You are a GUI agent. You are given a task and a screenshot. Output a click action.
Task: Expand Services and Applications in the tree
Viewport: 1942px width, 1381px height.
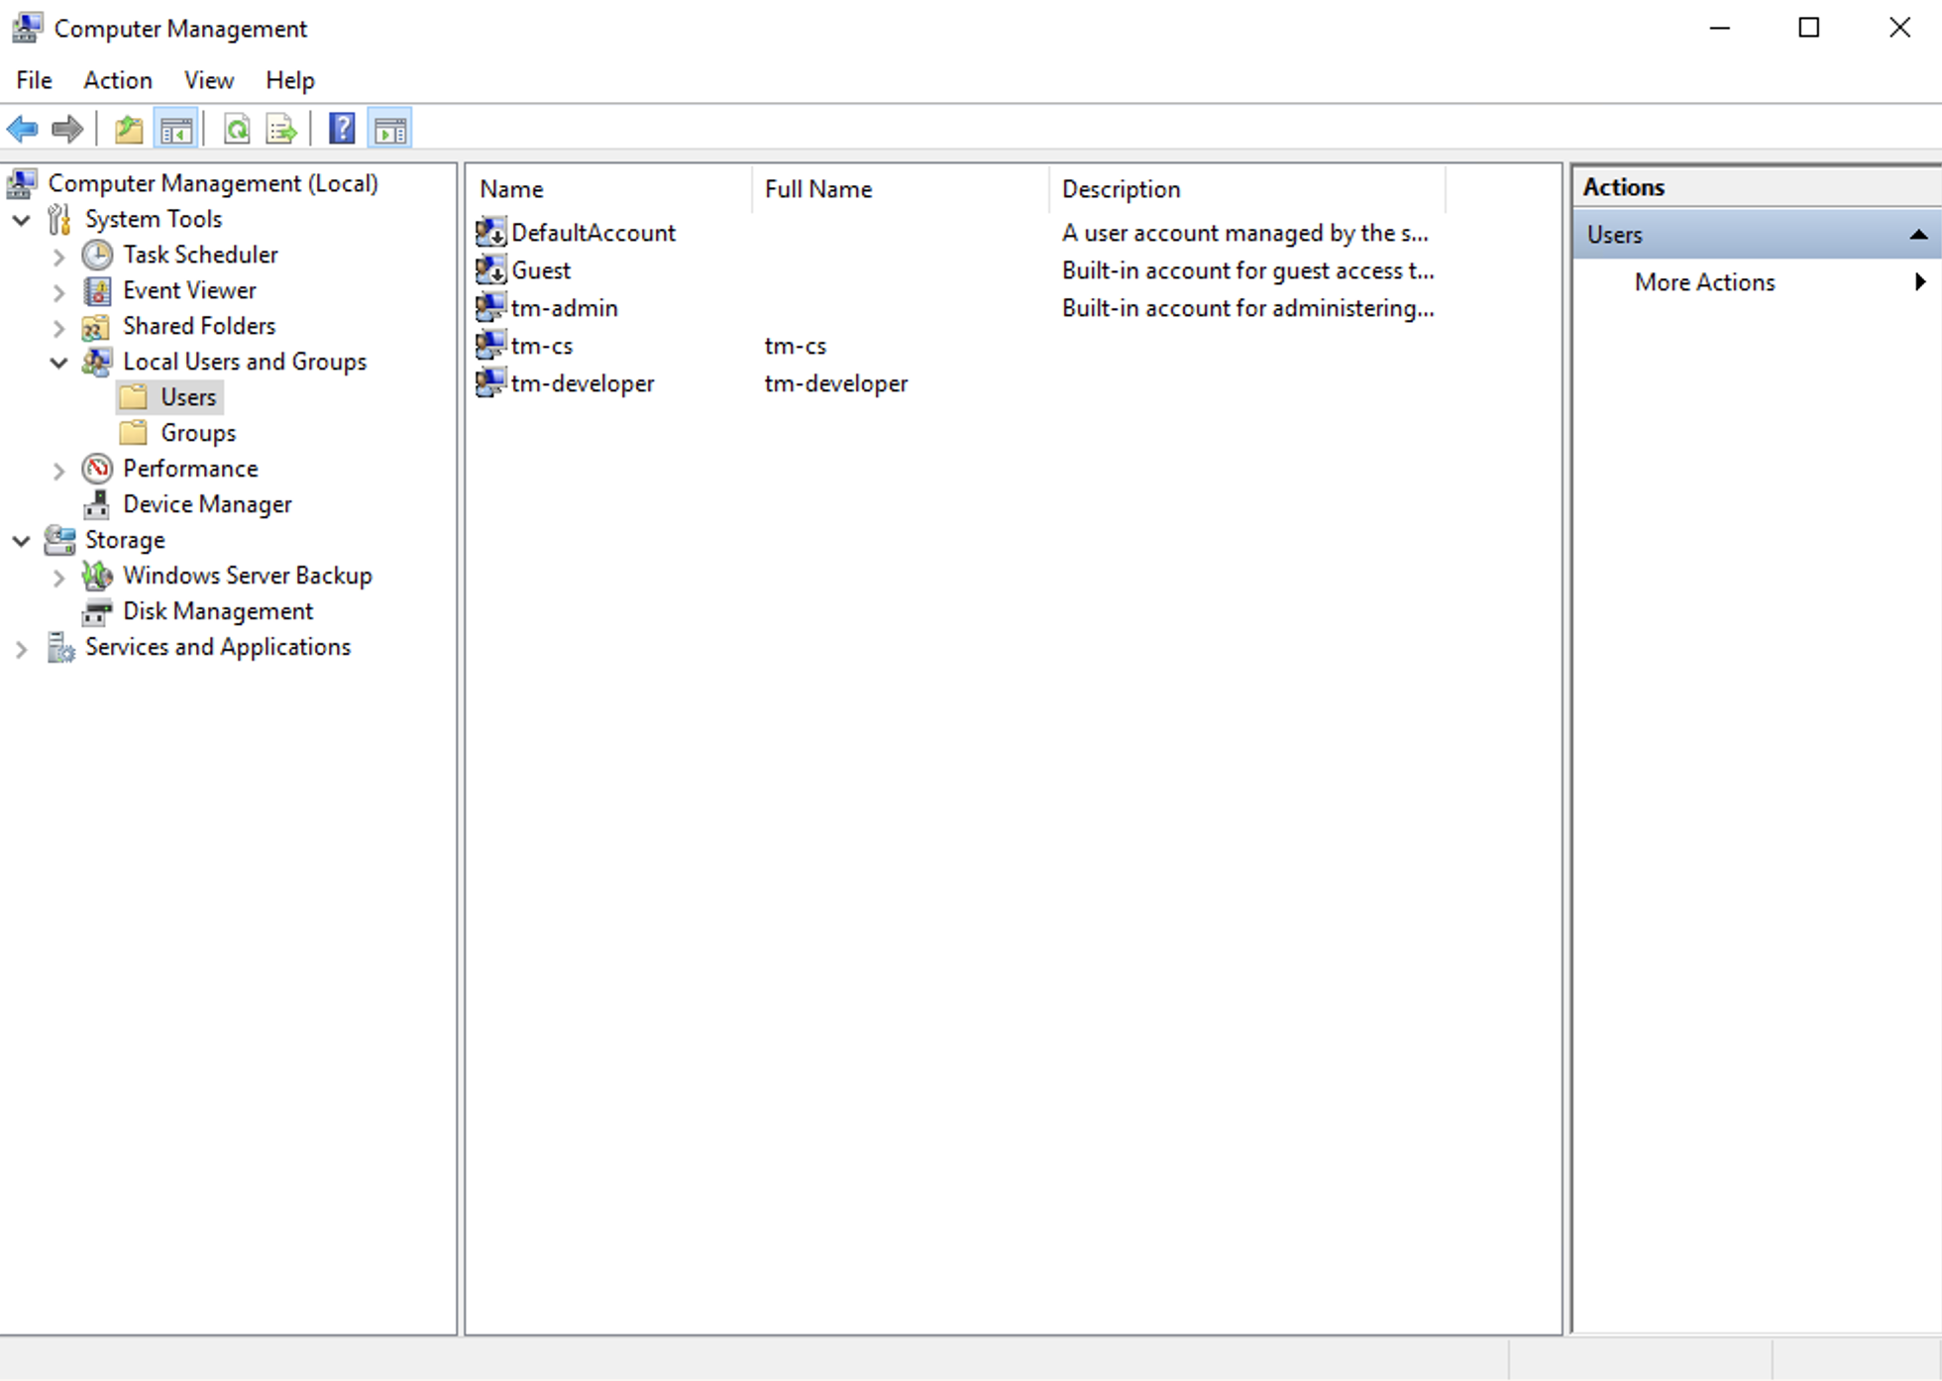coord(22,648)
